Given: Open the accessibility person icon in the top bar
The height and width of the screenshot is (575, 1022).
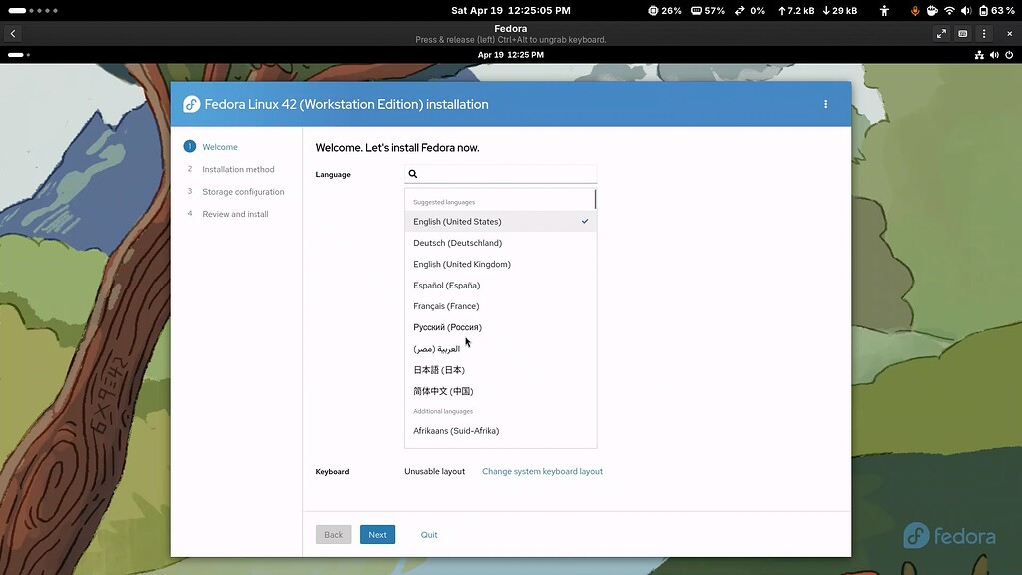Looking at the screenshot, I should [885, 10].
